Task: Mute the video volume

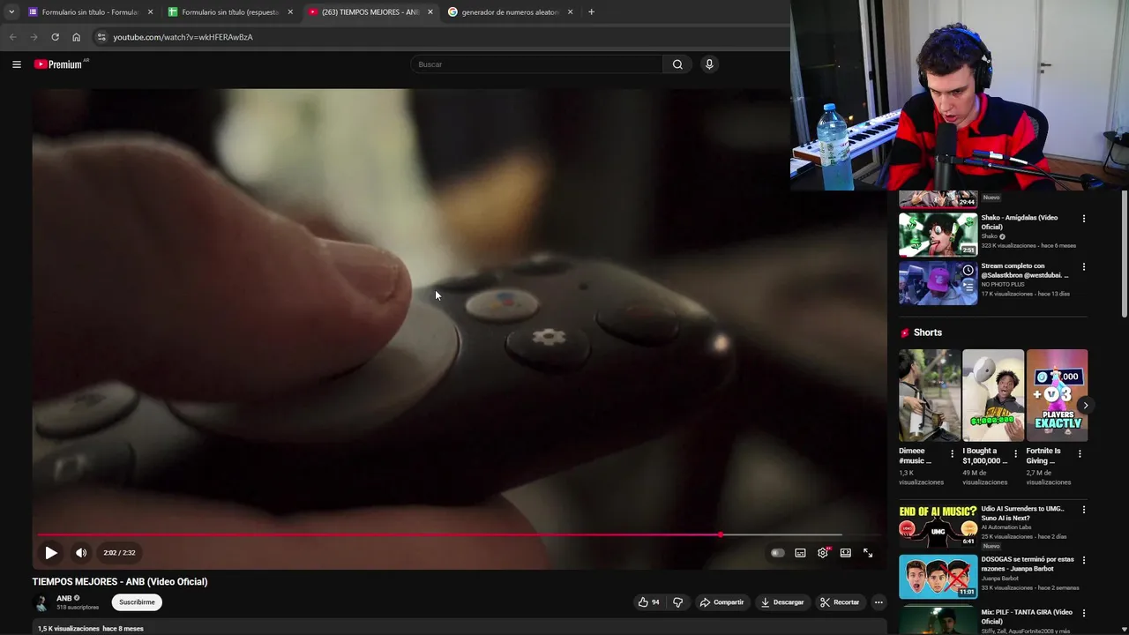Action: 81,553
